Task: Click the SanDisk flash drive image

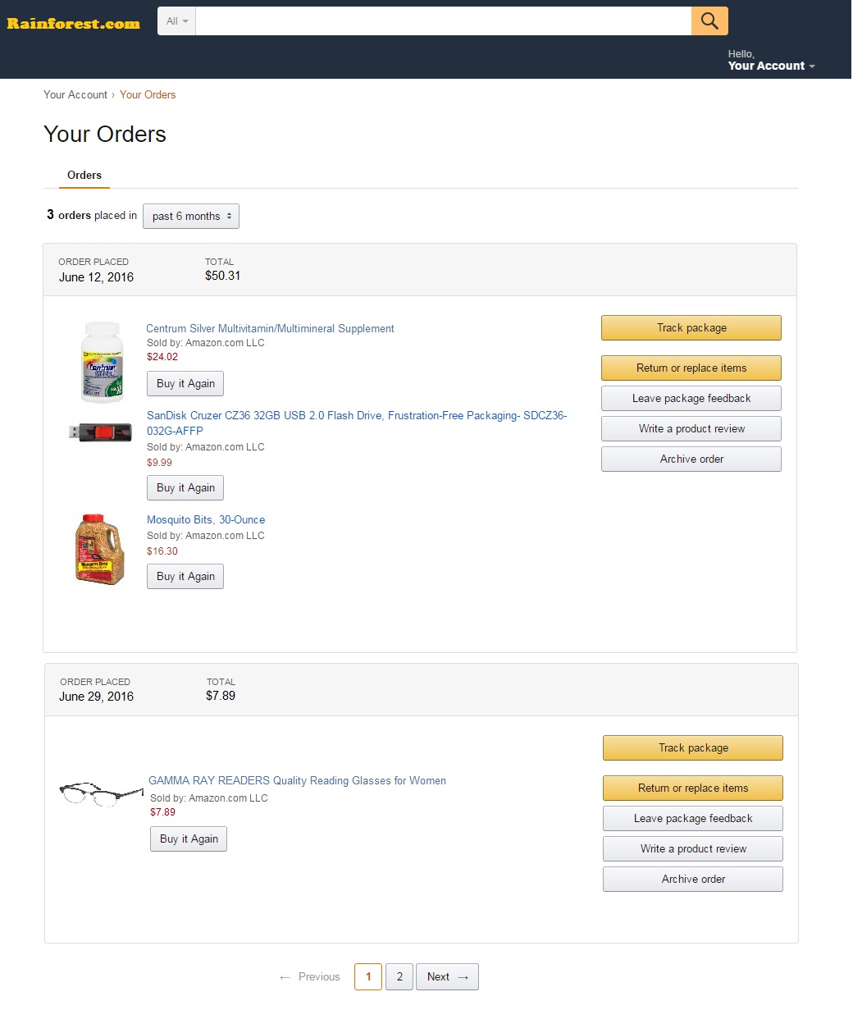Action: [x=100, y=432]
